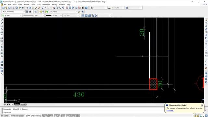Image resolution: width=208 pixels, height=117 pixels.
Task: Activate Zoom Realtime tool in toolbar
Action: [57, 8]
